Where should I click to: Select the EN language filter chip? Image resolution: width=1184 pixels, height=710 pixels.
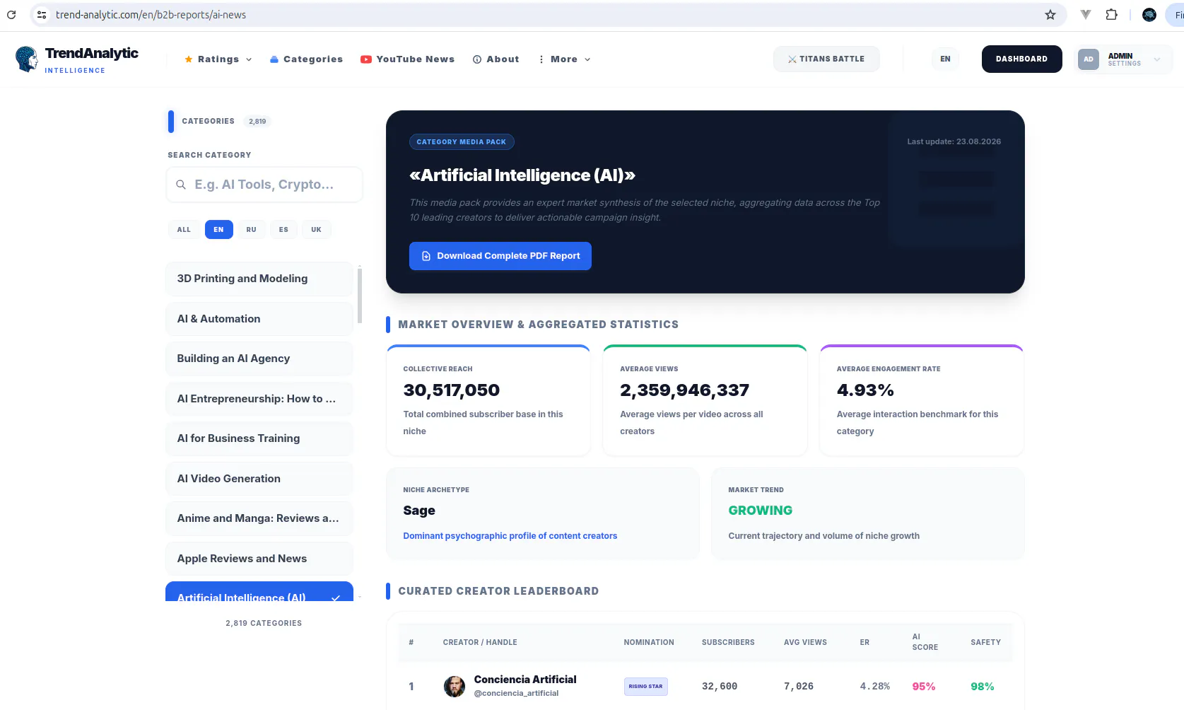click(x=218, y=230)
